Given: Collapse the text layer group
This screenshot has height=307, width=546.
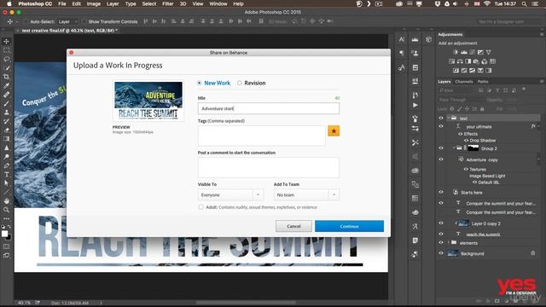Looking at the screenshot, I should click(449, 118).
